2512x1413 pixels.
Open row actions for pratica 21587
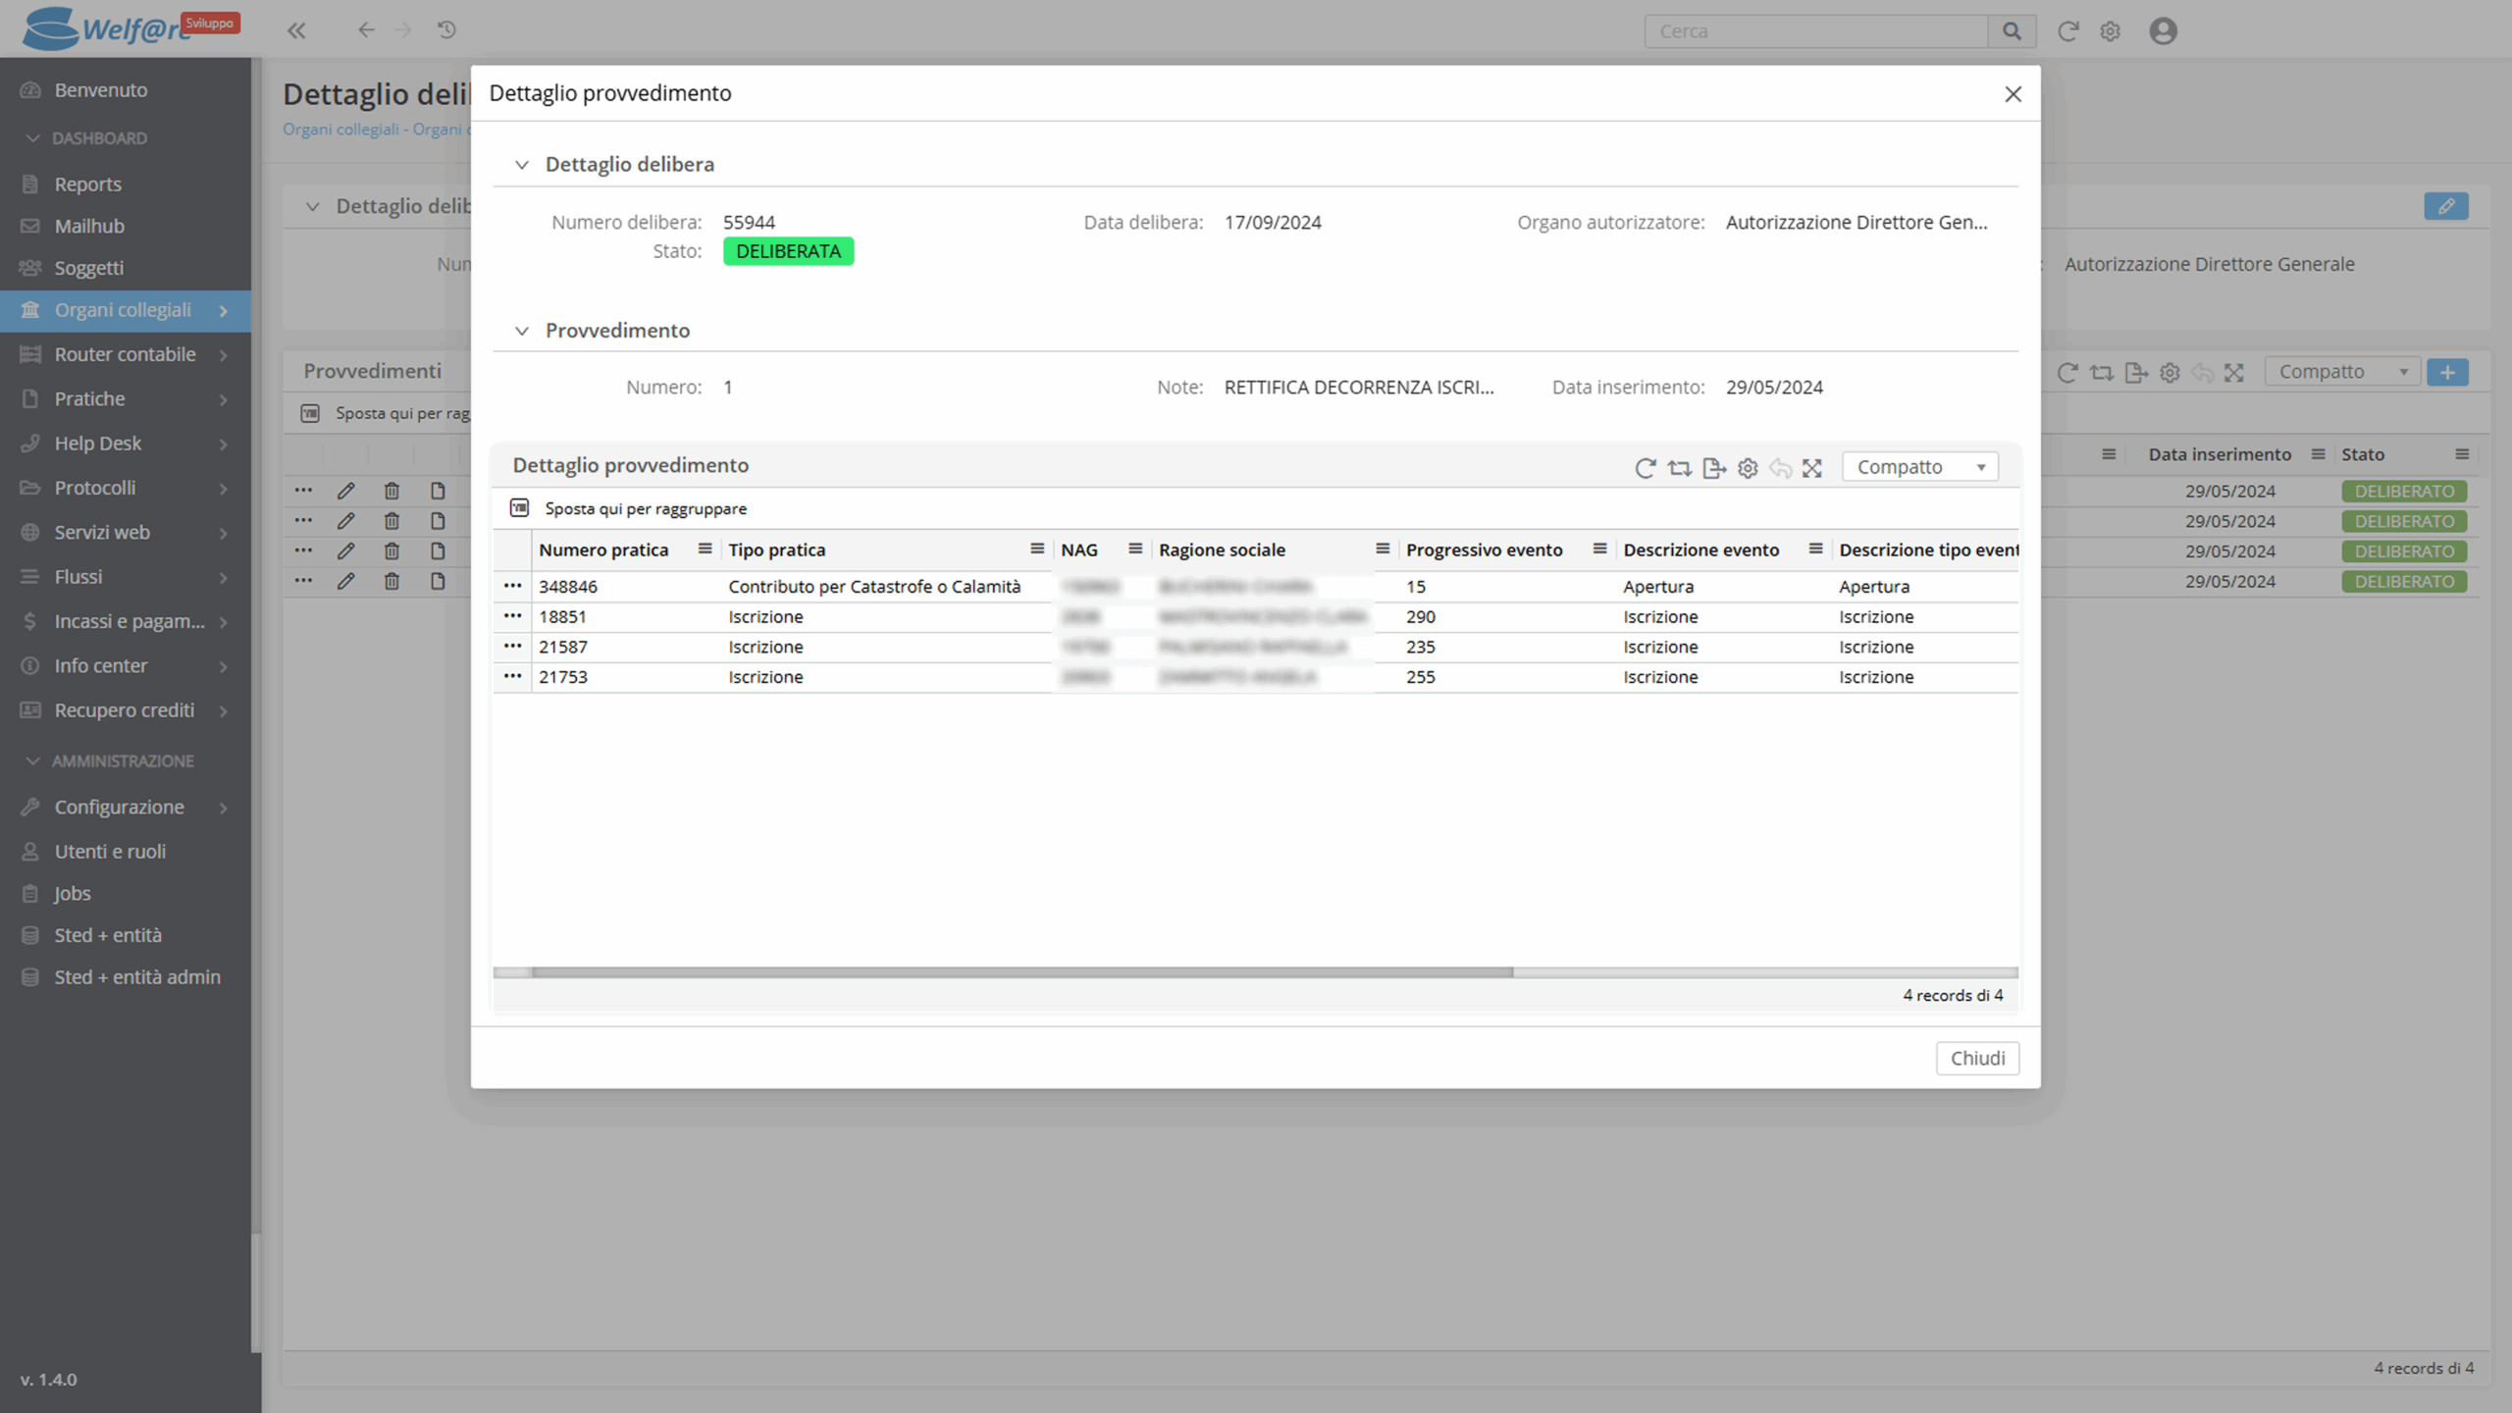(x=512, y=647)
